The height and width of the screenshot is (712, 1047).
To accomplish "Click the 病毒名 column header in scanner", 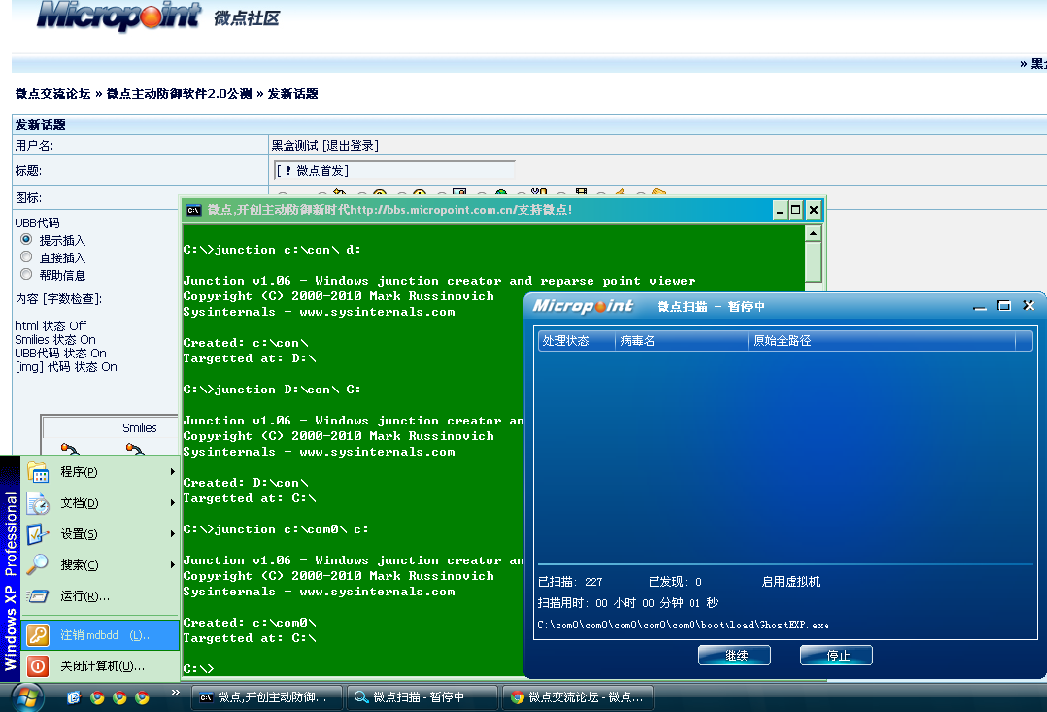I will pyautogui.click(x=681, y=341).
